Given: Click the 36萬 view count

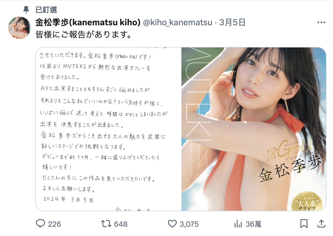Looking at the screenshot, I should point(254,224).
